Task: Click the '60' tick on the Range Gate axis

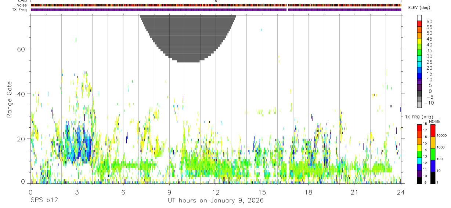Action: 21,49
